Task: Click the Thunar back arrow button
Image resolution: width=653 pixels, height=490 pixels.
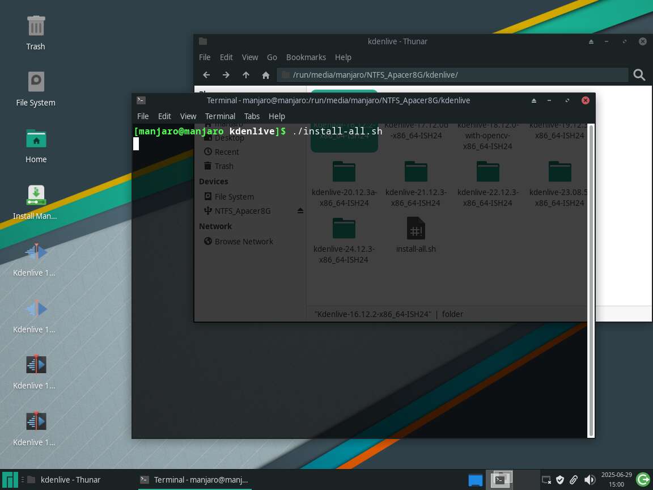Action: point(206,75)
